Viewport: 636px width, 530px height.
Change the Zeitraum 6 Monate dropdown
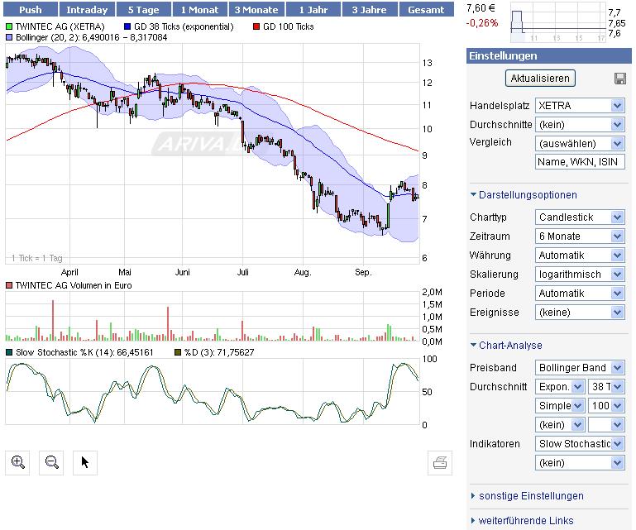[x=579, y=236]
